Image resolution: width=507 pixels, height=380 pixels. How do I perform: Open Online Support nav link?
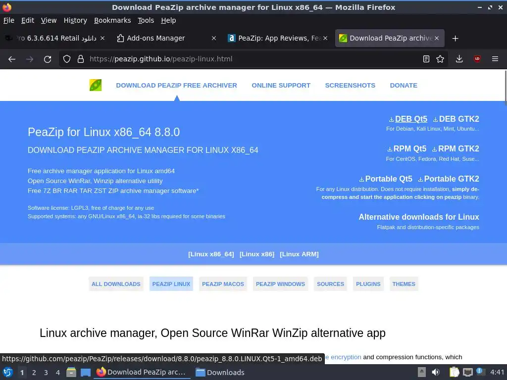point(281,85)
